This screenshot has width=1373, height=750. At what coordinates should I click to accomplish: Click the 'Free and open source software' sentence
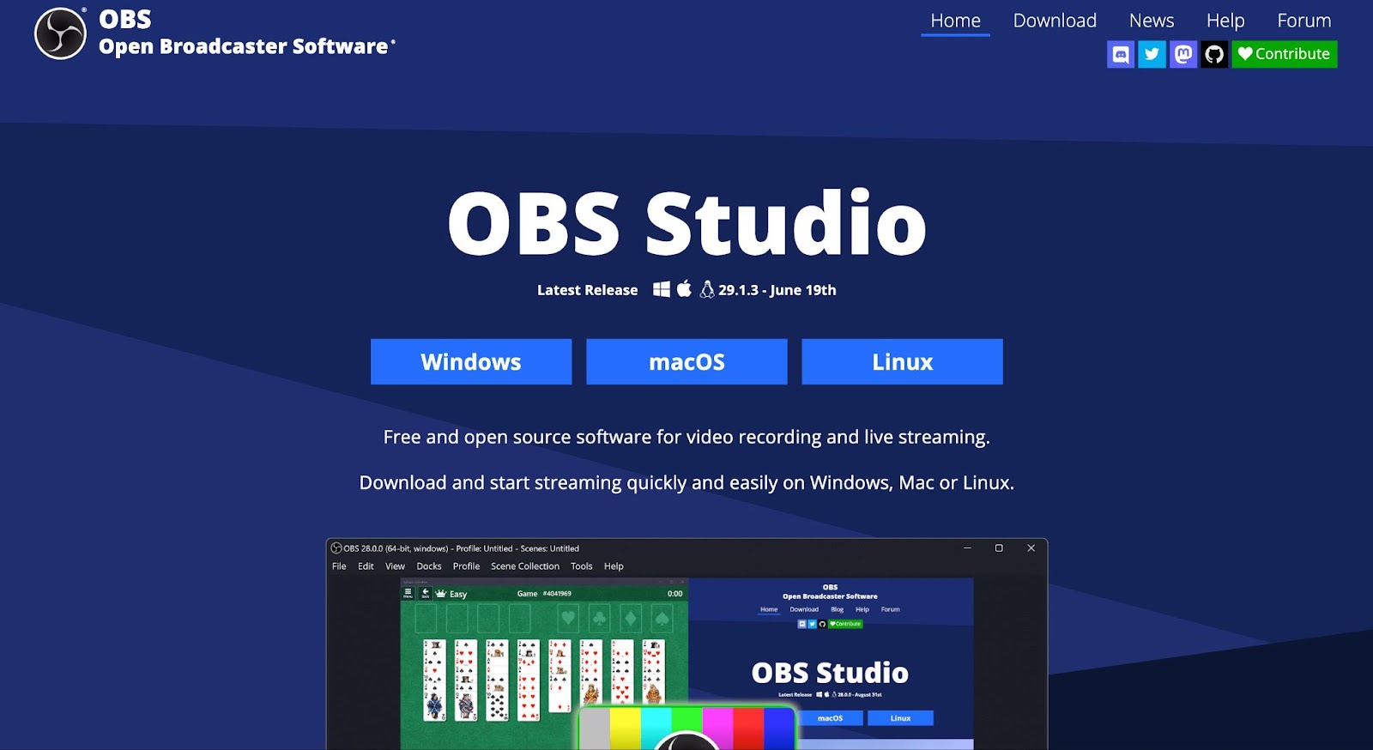pos(686,437)
